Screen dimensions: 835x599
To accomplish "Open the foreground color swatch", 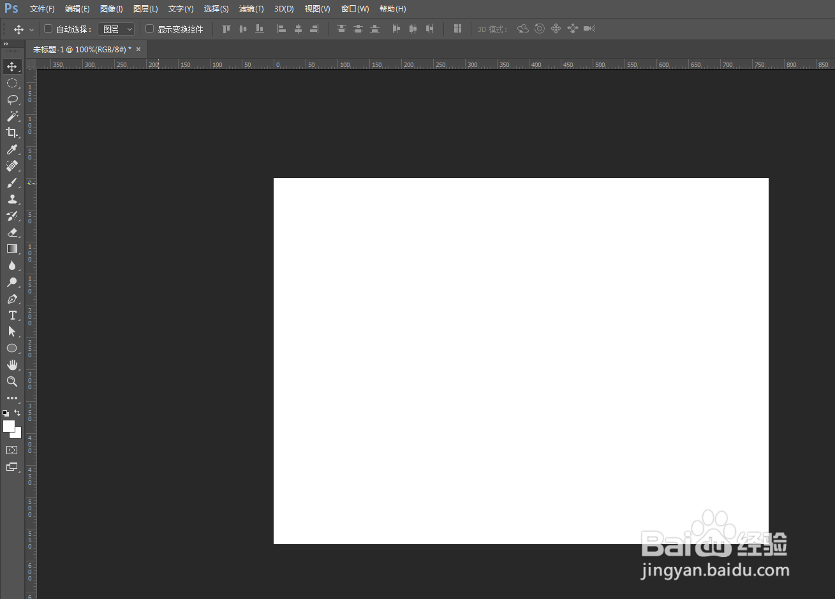I will tap(8, 426).
